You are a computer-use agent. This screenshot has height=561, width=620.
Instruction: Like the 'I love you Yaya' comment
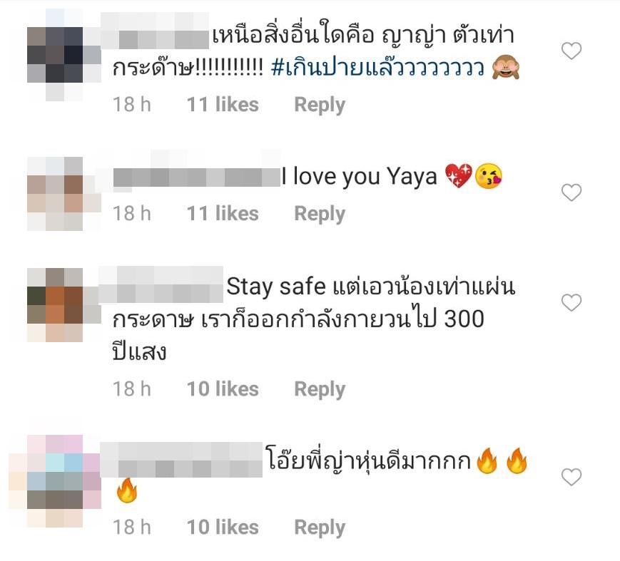pyautogui.click(x=571, y=192)
